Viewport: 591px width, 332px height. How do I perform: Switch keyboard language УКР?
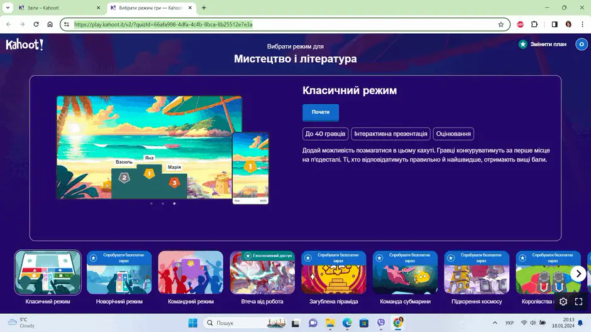(510, 323)
